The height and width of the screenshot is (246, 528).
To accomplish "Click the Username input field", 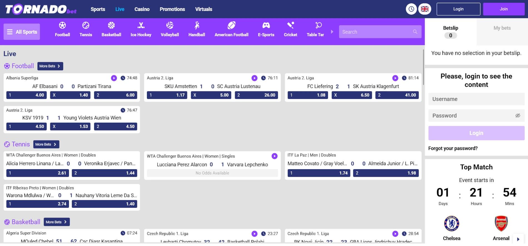I will click(476, 99).
